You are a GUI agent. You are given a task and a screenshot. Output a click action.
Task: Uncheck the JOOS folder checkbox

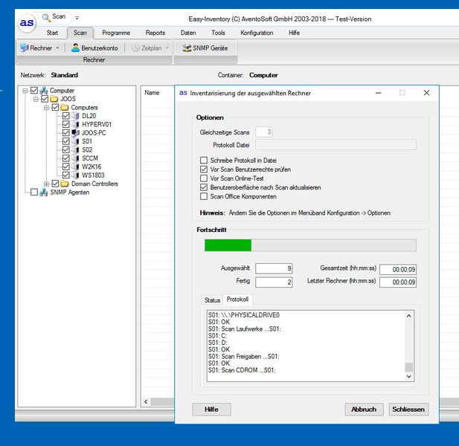[x=45, y=99]
